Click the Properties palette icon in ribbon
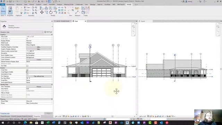Image resolution: width=222 pixels, height=125 pixels. click(10, 12)
